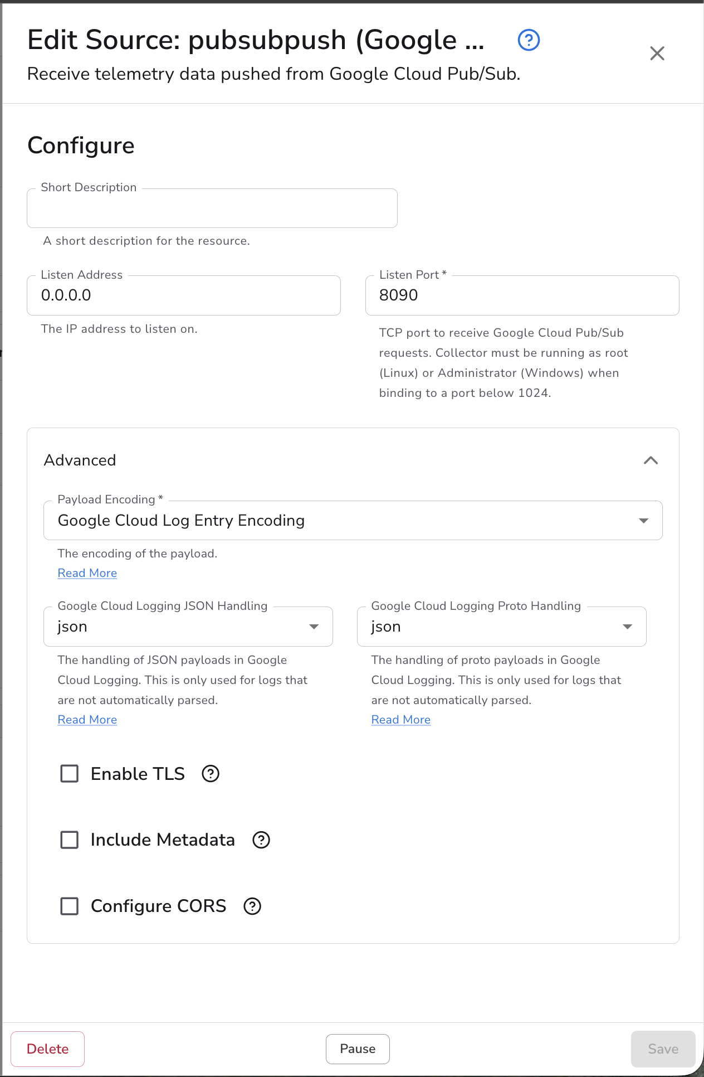Open help tooltip for Include Metadata

(261, 840)
